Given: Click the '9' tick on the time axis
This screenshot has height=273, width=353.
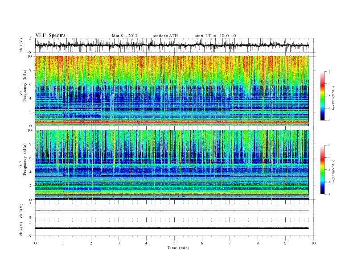Looking at the screenshot, I should [x=285, y=243].
